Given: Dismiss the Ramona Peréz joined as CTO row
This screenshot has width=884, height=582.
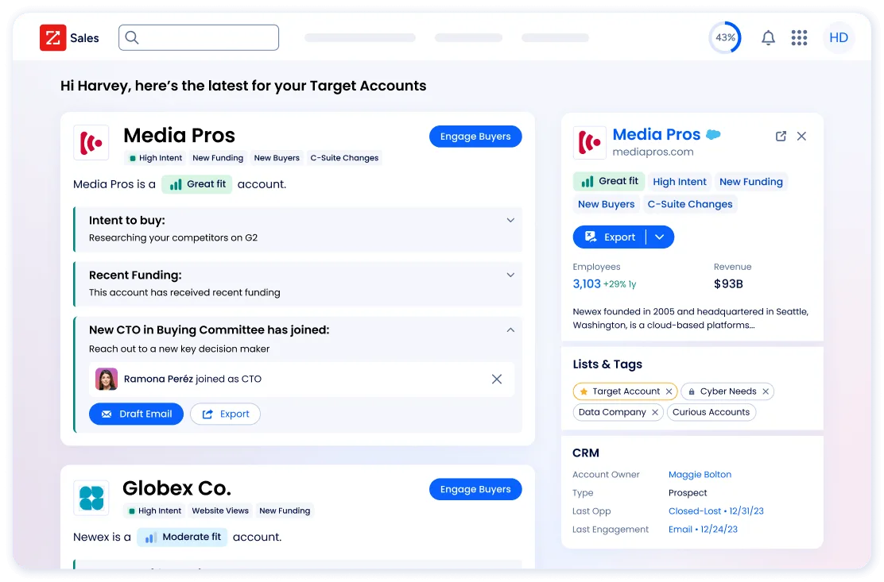Looking at the screenshot, I should pos(497,379).
